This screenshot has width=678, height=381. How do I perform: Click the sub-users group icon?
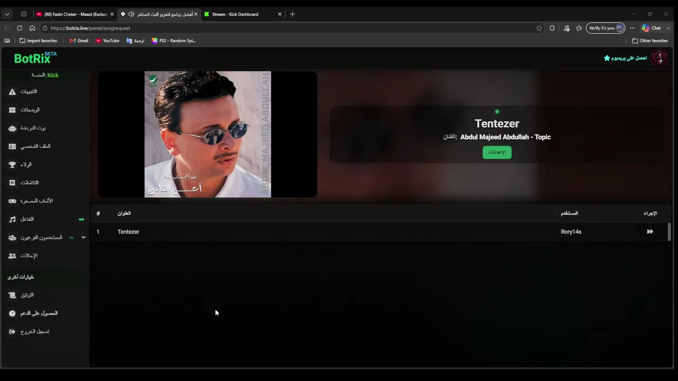tap(12, 238)
